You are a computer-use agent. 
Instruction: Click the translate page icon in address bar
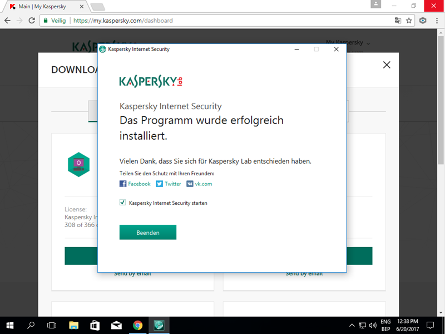(398, 21)
